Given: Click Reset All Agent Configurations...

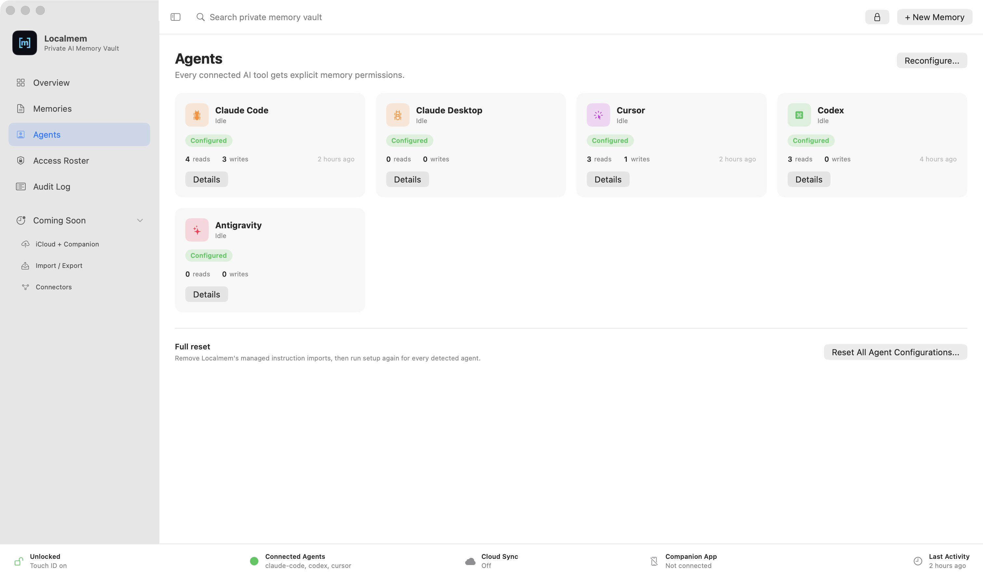Looking at the screenshot, I should tap(895, 352).
